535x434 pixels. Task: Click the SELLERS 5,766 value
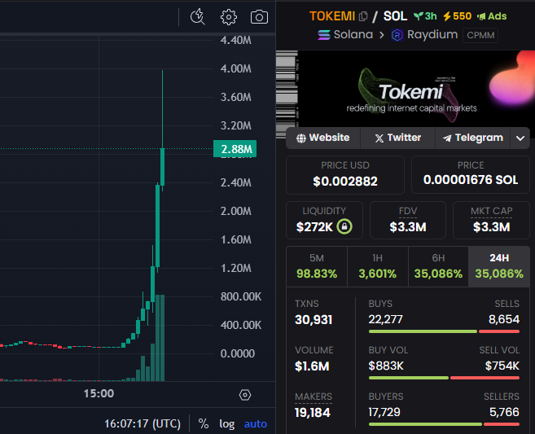504,412
